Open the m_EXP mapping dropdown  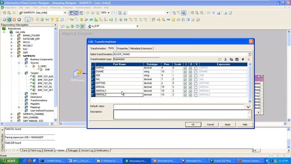pos(137,26)
